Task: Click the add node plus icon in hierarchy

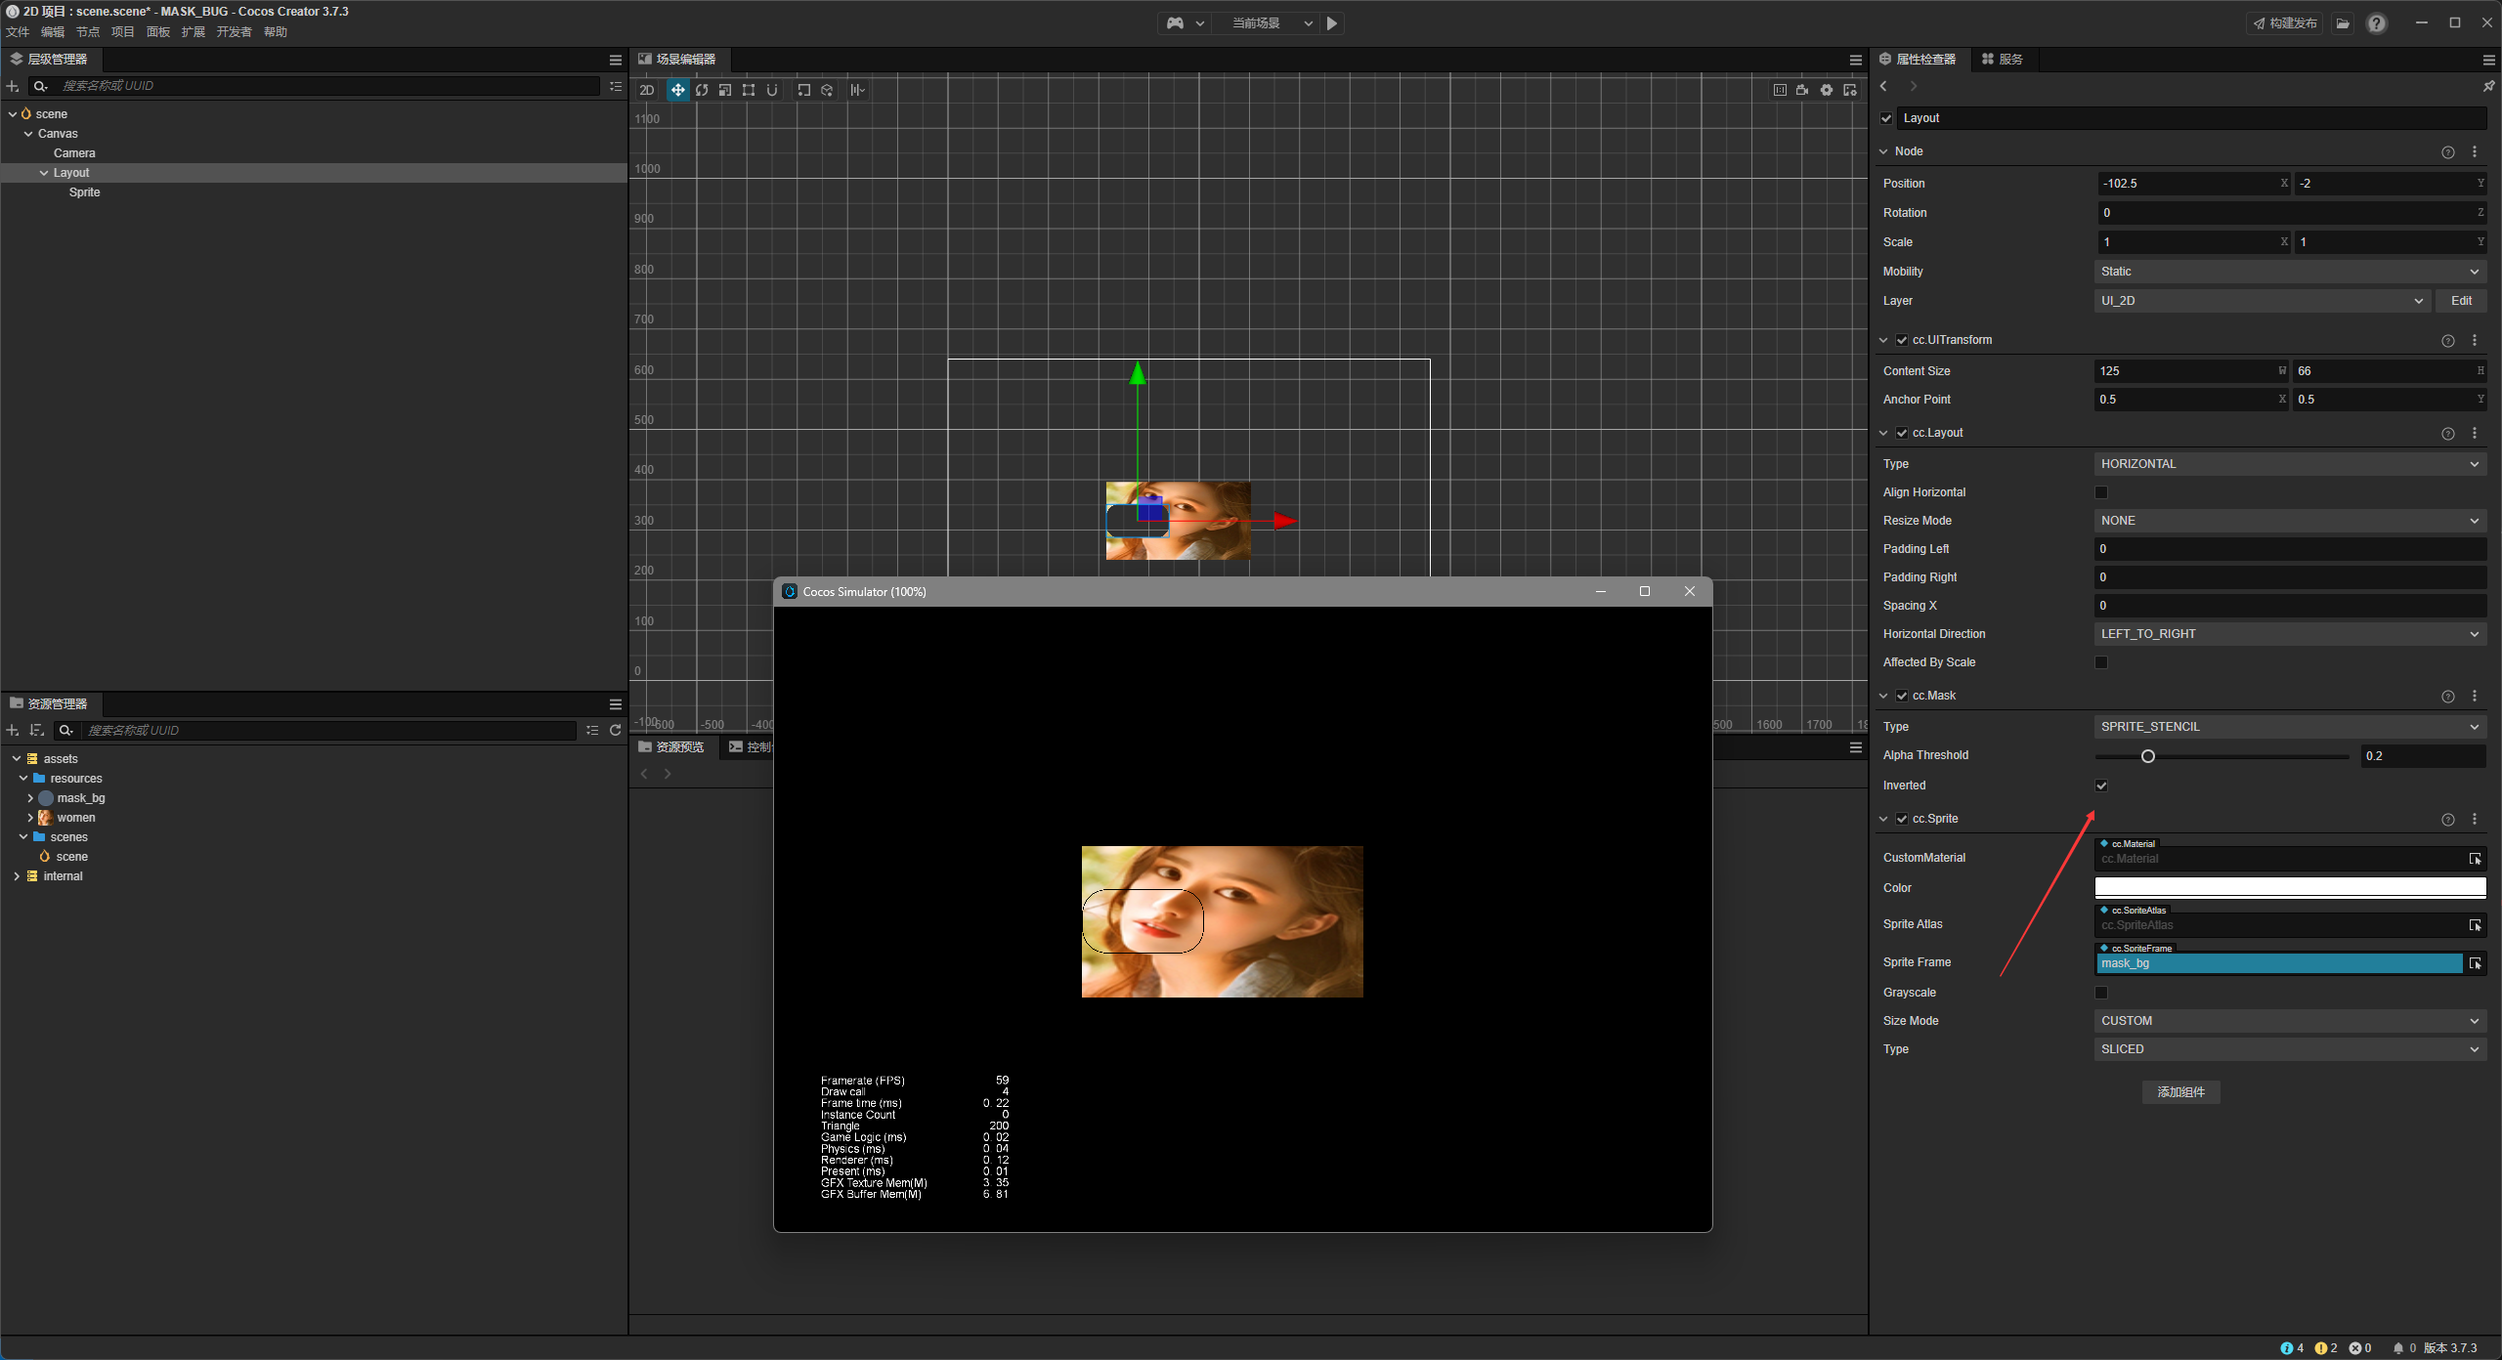Action: [x=13, y=86]
